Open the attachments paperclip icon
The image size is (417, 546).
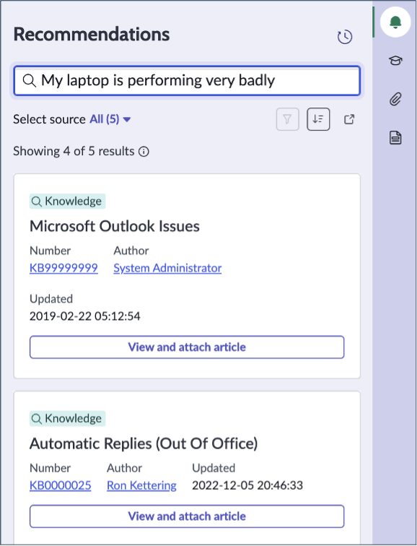tap(395, 99)
